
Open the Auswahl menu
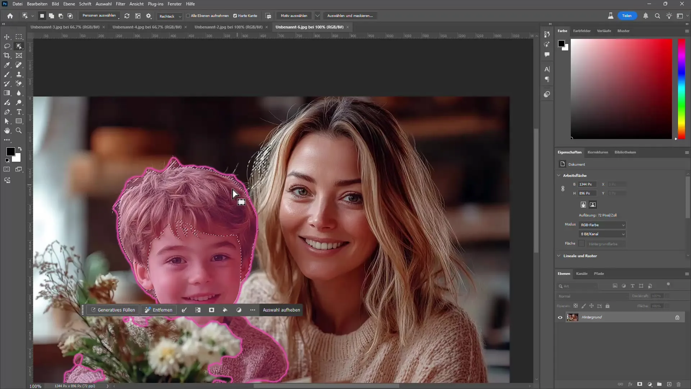coord(104,4)
